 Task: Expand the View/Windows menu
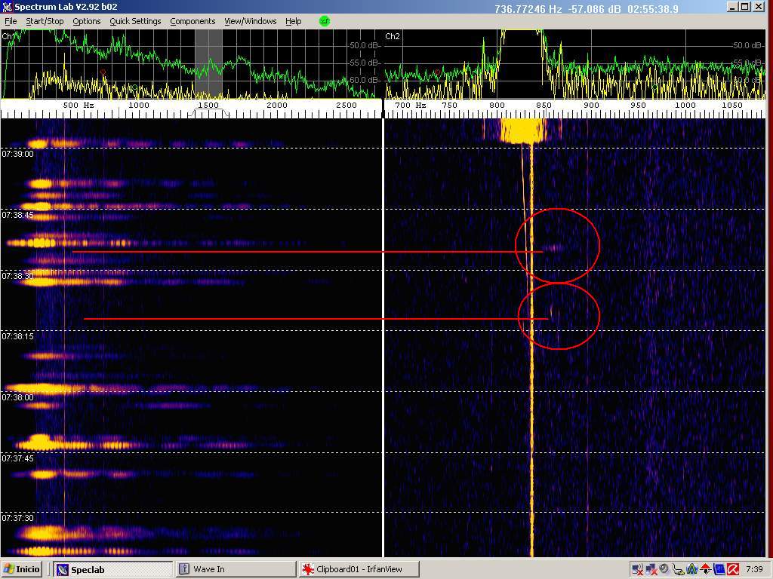[x=251, y=21]
